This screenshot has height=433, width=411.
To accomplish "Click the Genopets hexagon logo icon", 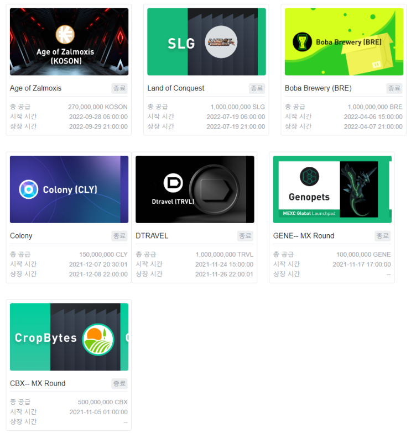I will [x=310, y=177].
